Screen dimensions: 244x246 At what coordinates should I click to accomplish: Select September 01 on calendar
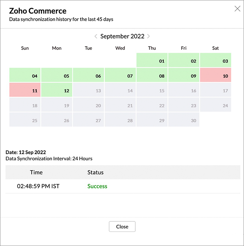pos(152,60)
